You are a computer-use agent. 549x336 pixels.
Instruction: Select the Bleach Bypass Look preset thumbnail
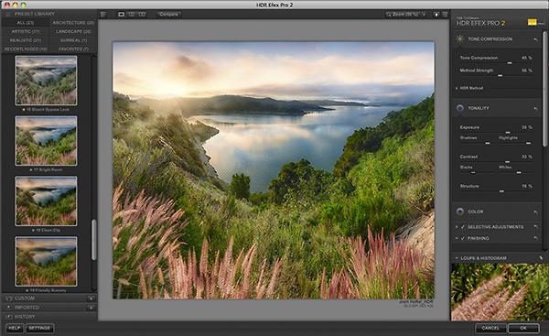(x=47, y=81)
